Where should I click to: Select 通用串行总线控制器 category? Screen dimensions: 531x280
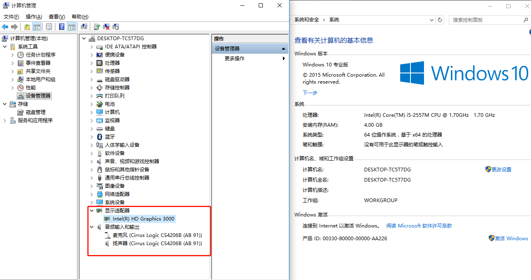pos(127,178)
